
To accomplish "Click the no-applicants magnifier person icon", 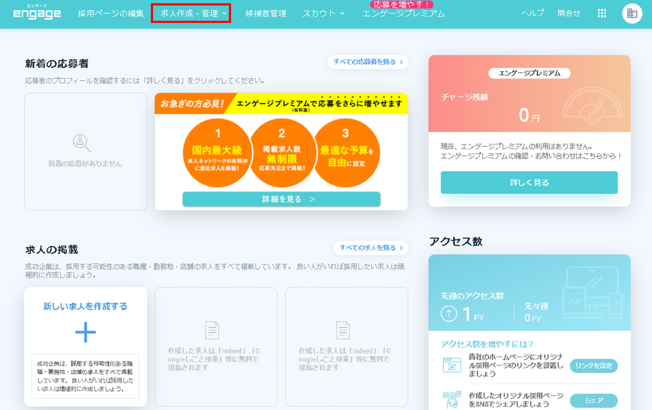I will tap(82, 143).
